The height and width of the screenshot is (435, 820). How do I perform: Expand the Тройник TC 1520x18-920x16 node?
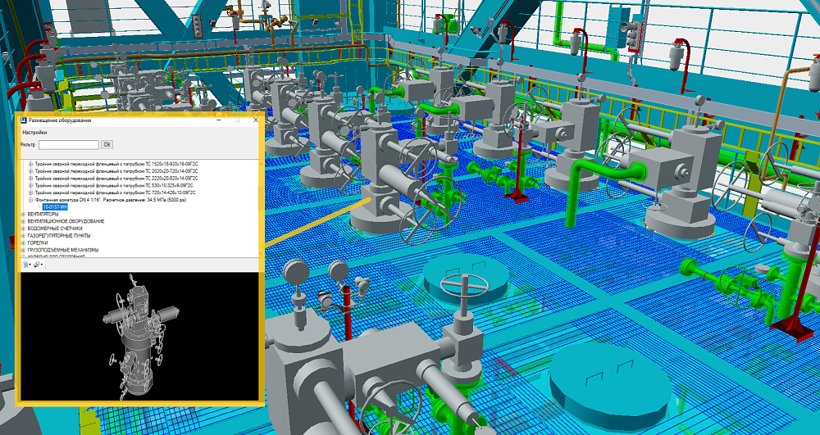(30, 164)
